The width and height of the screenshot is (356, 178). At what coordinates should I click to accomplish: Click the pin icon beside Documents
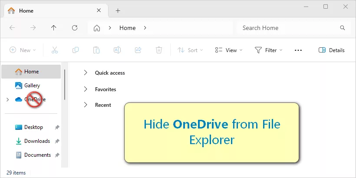(x=57, y=155)
